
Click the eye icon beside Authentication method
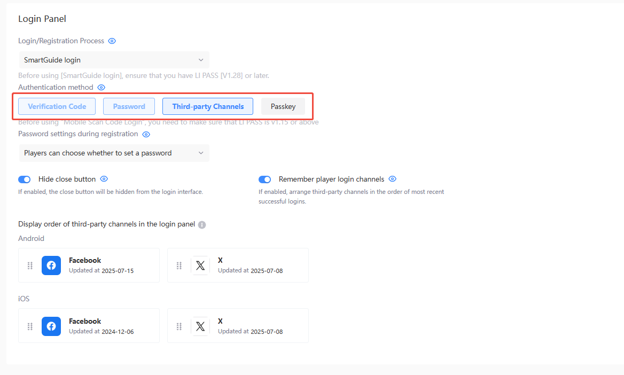pyautogui.click(x=101, y=87)
